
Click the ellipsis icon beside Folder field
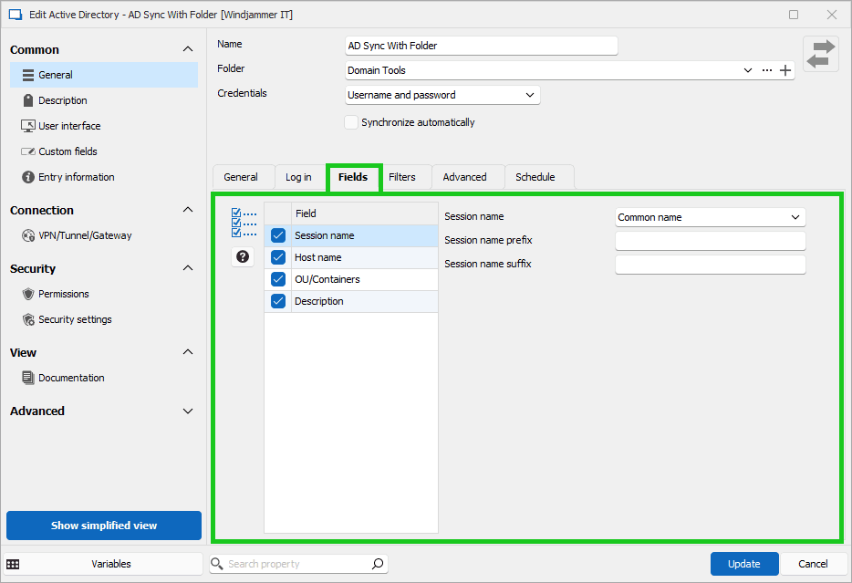click(x=766, y=70)
